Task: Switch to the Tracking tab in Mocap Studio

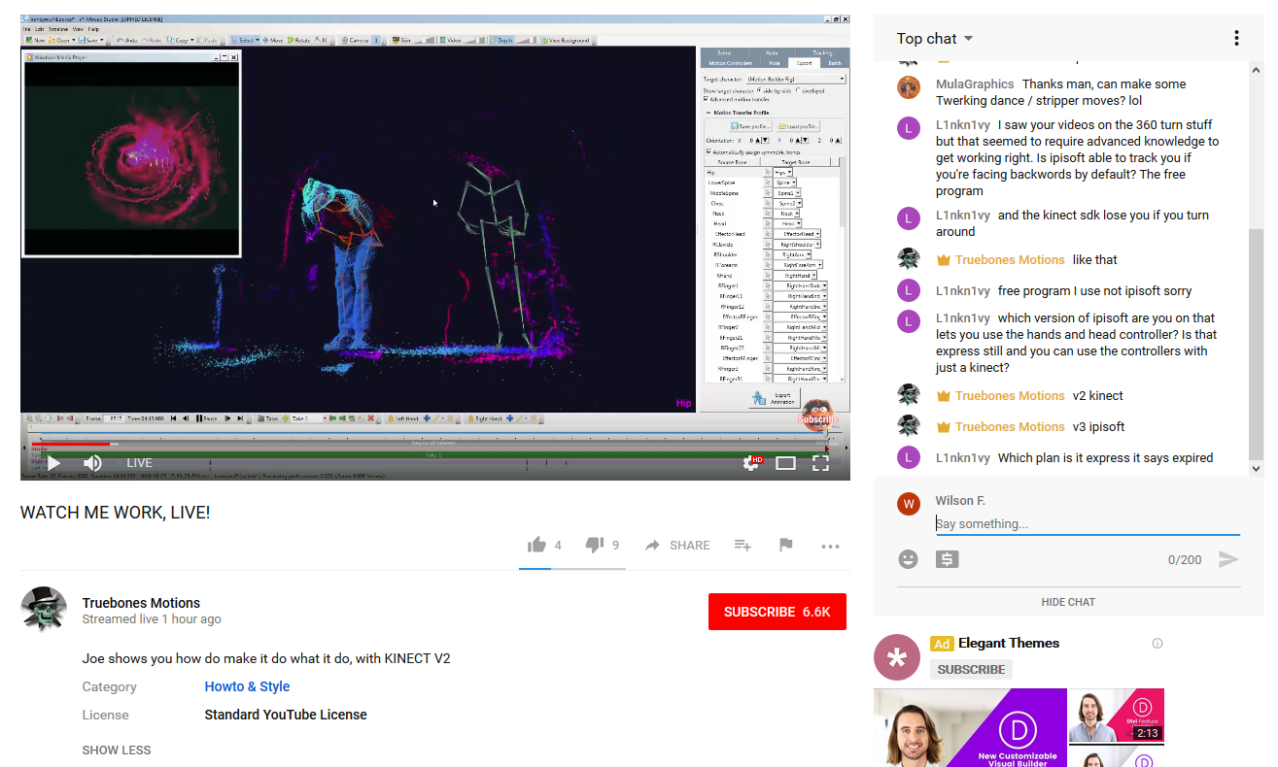Action: (x=822, y=52)
